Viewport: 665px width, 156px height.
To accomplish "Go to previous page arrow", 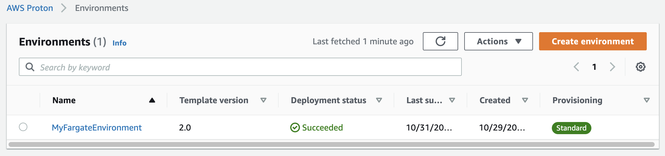I will point(576,67).
